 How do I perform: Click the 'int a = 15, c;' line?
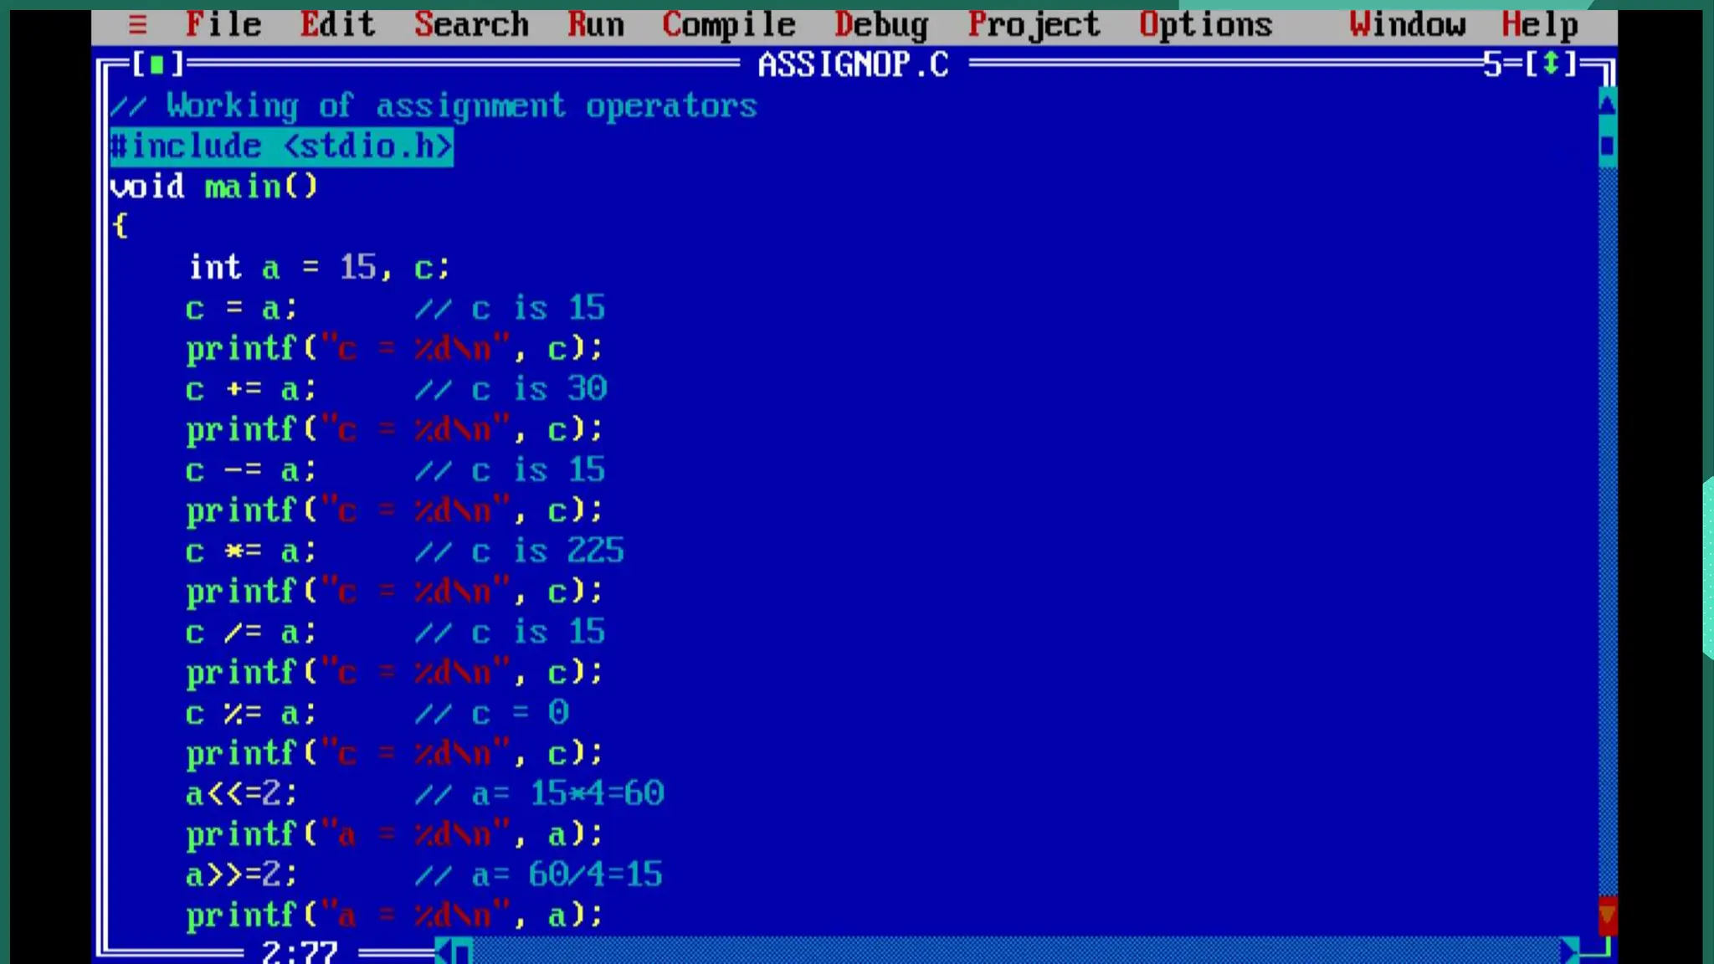pyautogui.click(x=320, y=268)
